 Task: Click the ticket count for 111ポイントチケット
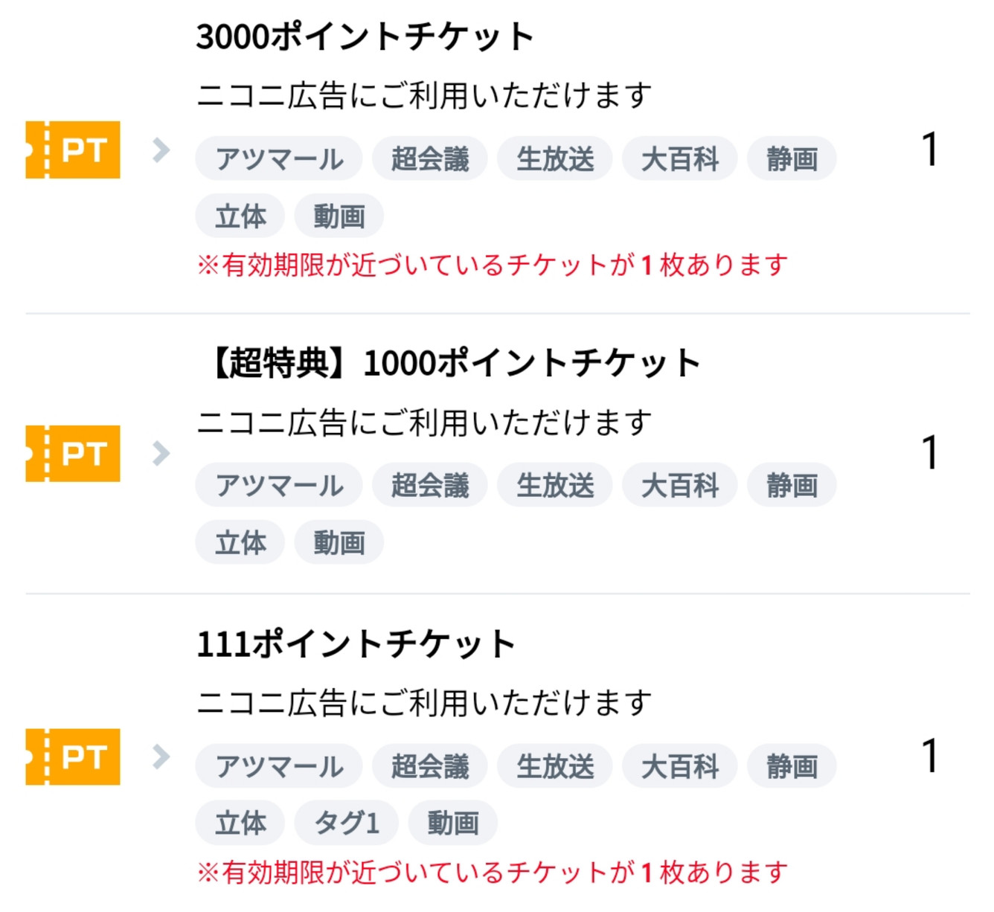pos(930,757)
